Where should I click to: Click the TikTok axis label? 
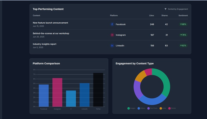(98, 109)
